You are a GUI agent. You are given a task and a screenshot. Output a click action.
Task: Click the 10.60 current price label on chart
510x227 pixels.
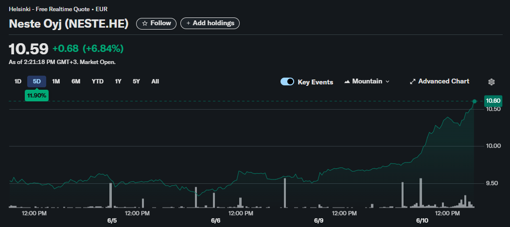tap(493, 101)
